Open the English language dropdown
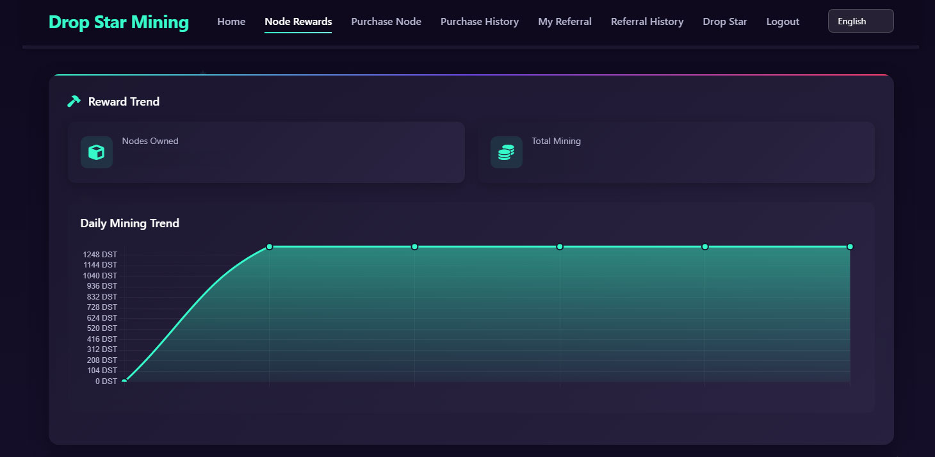The image size is (935, 457). click(x=860, y=21)
